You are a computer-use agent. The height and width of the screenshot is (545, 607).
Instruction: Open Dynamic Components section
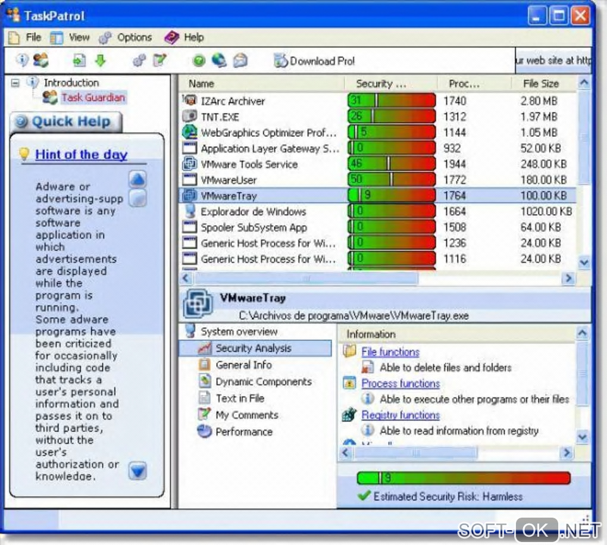pyautogui.click(x=263, y=381)
